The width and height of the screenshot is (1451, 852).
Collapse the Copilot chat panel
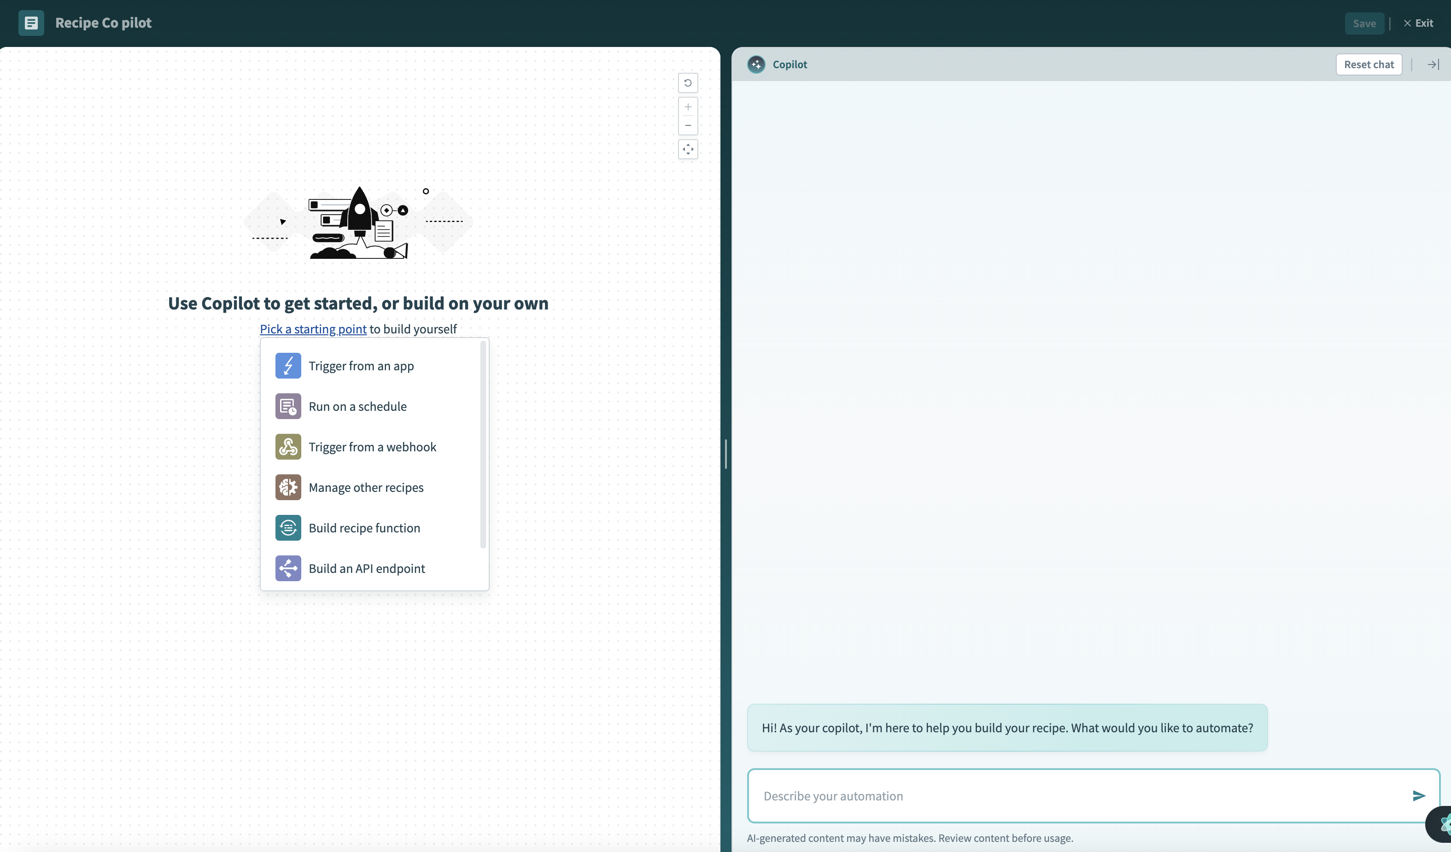coord(1432,64)
